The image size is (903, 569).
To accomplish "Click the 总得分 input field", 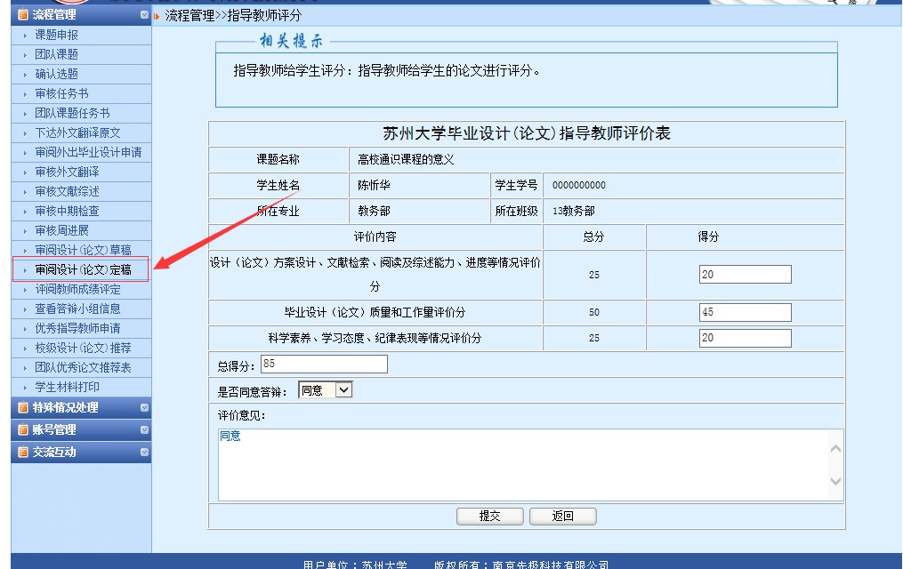I will [x=324, y=364].
